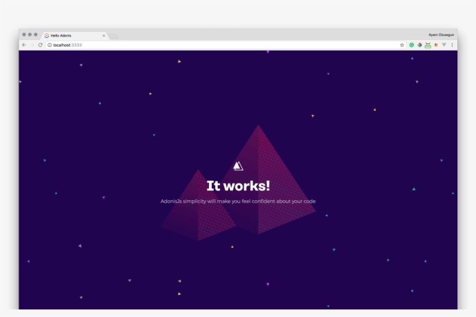Open the MetaMask fox extension
Image resolution: width=476 pixels, height=317 pixels.
tap(436, 45)
